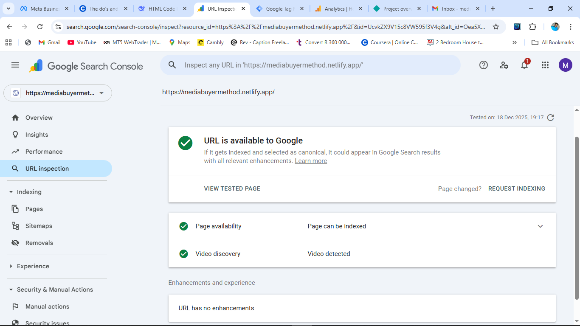Open Chrome extensions puzzle icon
The image size is (580, 326).
click(x=533, y=27)
